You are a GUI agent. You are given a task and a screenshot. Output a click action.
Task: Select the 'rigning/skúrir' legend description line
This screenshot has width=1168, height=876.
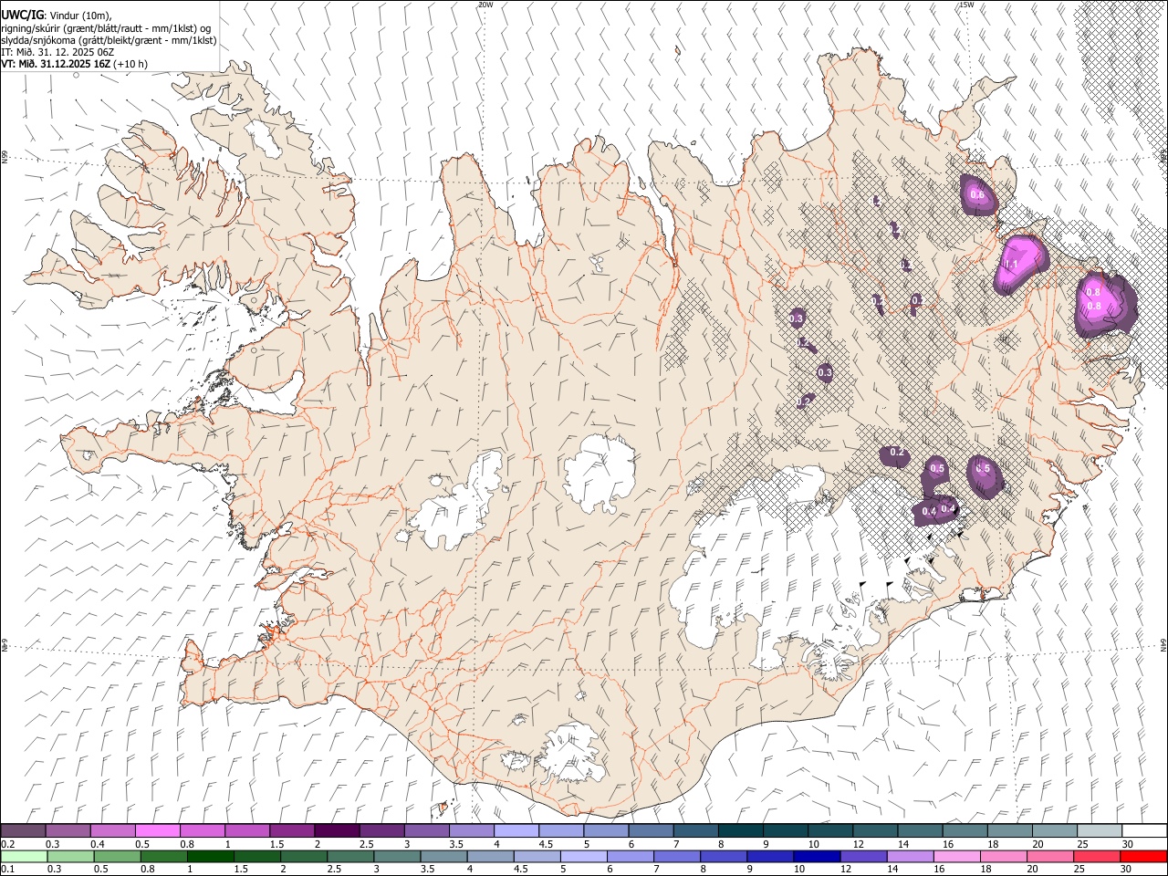(105, 28)
